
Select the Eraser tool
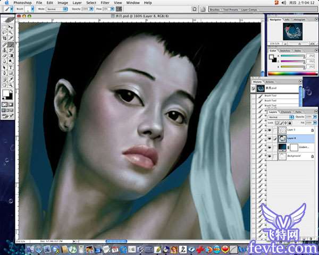[x=4, y=55]
